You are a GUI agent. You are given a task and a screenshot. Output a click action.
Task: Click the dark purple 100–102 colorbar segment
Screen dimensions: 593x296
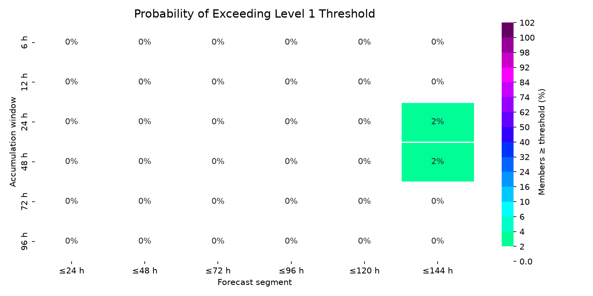pos(508,30)
